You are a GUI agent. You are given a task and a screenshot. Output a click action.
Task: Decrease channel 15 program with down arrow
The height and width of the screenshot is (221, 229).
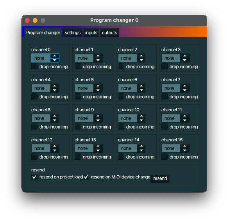(x=185, y=150)
